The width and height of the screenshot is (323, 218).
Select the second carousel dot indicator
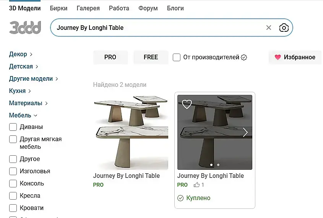pos(218,165)
